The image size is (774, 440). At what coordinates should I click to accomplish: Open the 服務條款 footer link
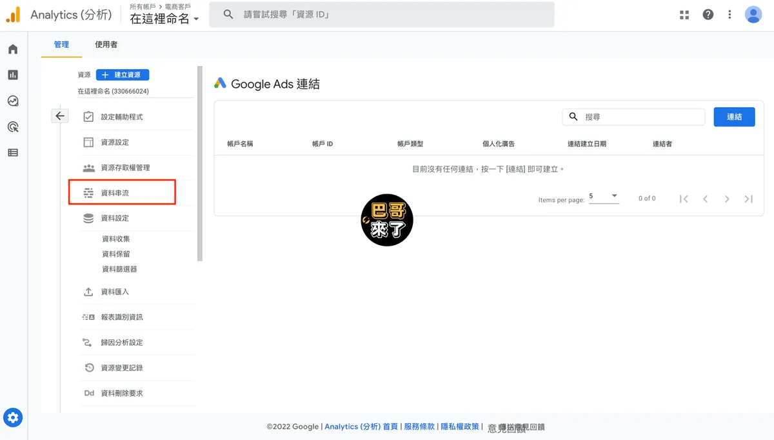click(x=419, y=426)
